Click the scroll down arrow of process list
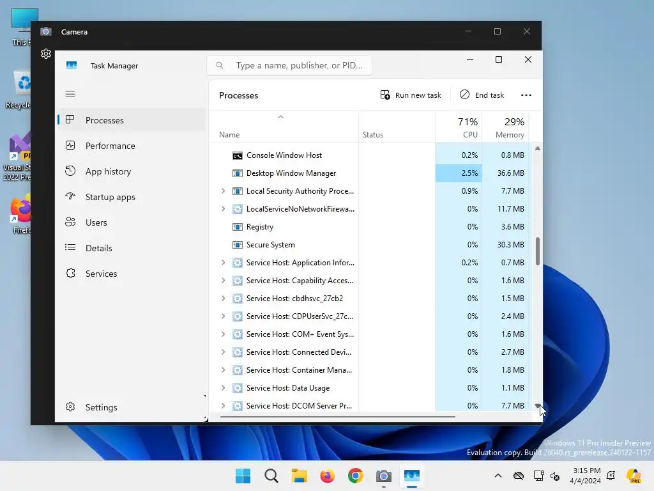654x491 pixels. point(538,406)
